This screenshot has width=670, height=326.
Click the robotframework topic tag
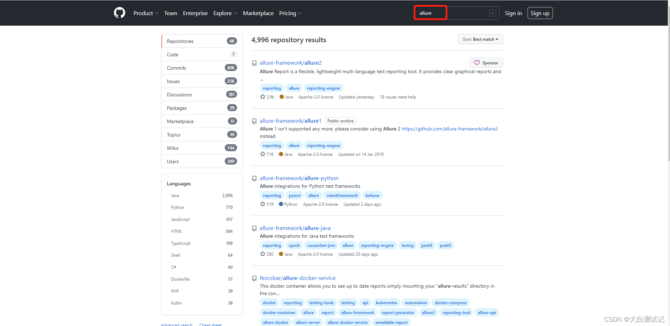(x=342, y=196)
